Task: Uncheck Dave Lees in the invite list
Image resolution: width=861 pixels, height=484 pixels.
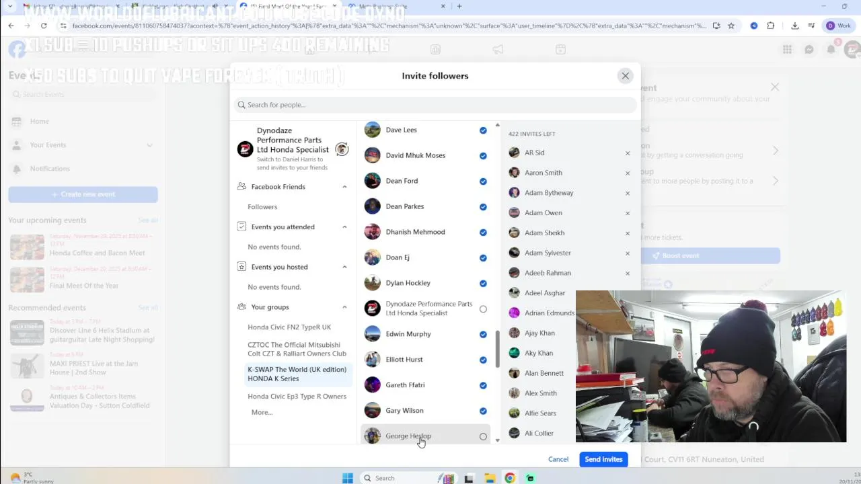Action: (x=483, y=130)
